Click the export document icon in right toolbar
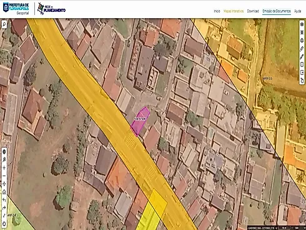The width and height of the screenshot is (306, 230). (302, 72)
